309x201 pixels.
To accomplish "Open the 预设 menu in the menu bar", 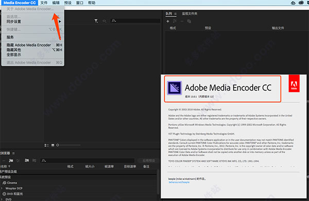I will 68,3.
